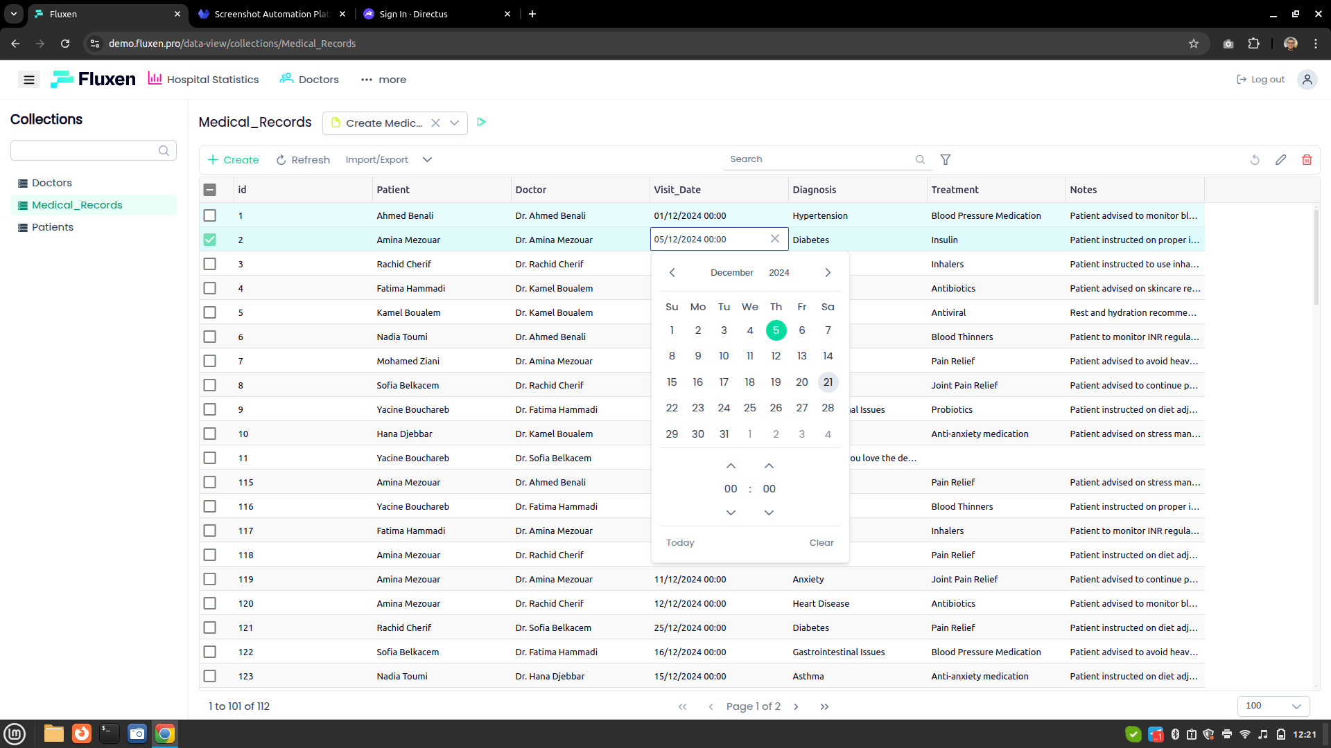The height and width of the screenshot is (748, 1331).
Task: Click the user profile avatar icon
Action: (x=1307, y=80)
